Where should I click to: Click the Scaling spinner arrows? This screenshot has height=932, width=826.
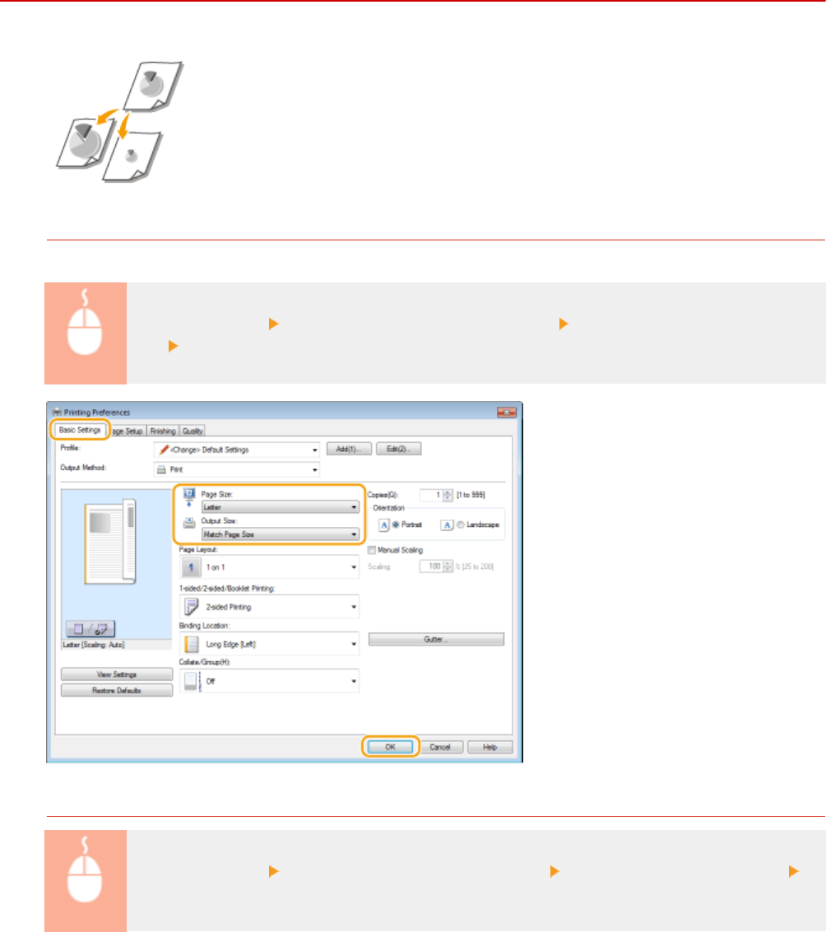click(x=448, y=566)
